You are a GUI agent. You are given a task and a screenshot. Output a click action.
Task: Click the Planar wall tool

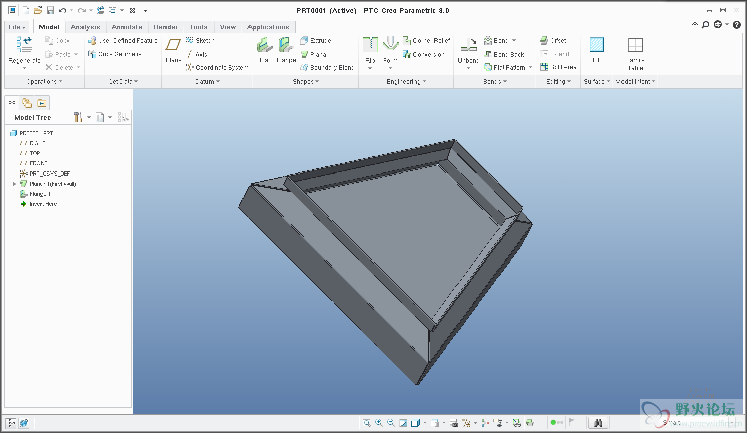coord(314,54)
